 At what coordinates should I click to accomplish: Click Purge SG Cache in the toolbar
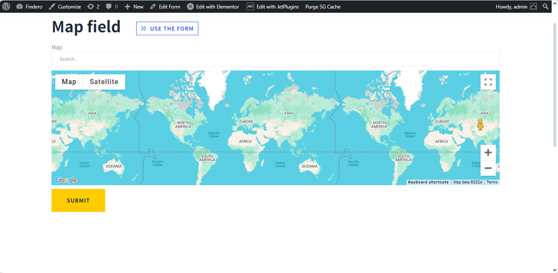coord(323,6)
